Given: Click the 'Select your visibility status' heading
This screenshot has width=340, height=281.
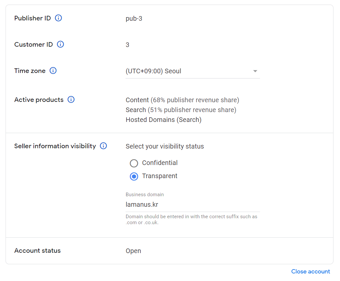Looking at the screenshot, I should pyautogui.click(x=165, y=146).
